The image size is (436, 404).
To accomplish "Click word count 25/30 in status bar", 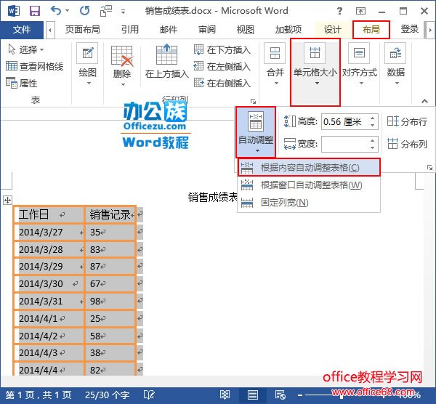I will coord(108,395).
